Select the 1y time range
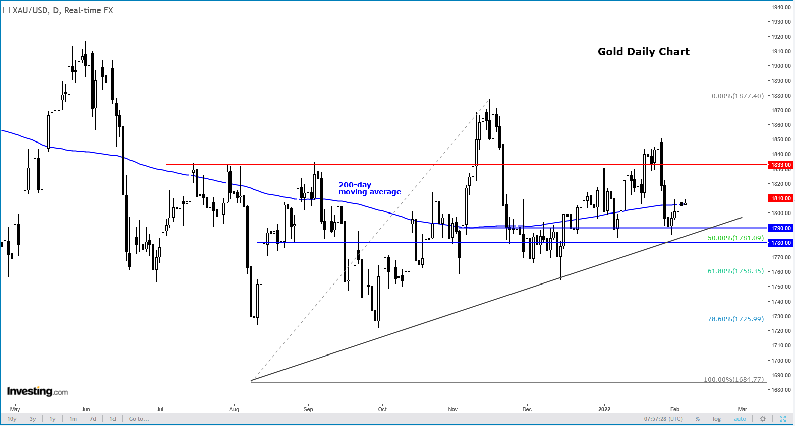The image size is (795, 426). click(52, 419)
